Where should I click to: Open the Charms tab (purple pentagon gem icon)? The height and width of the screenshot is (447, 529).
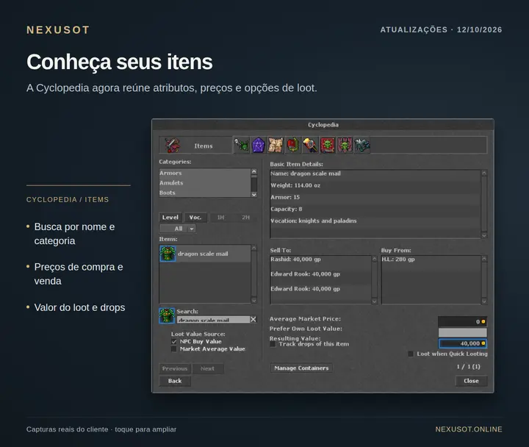pos(259,145)
